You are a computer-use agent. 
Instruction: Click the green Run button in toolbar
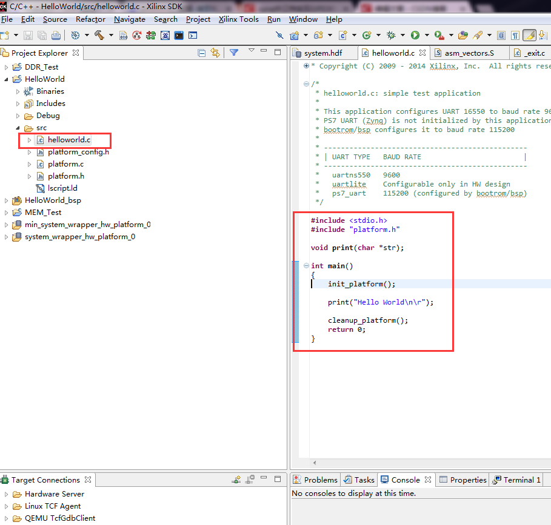coord(415,35)
